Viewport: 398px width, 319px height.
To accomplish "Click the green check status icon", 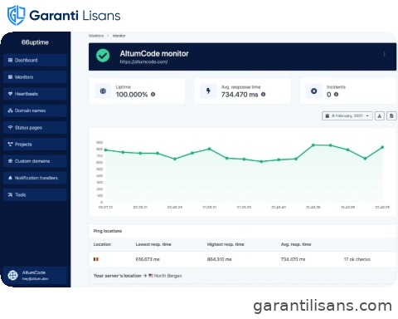I will coord(103,56).
